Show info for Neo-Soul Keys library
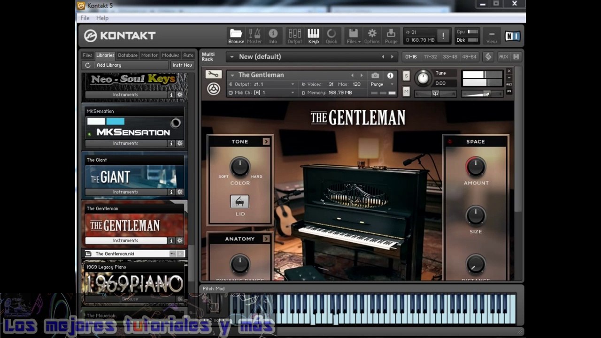This screenshot has width=601, height=338. point(171,95)
